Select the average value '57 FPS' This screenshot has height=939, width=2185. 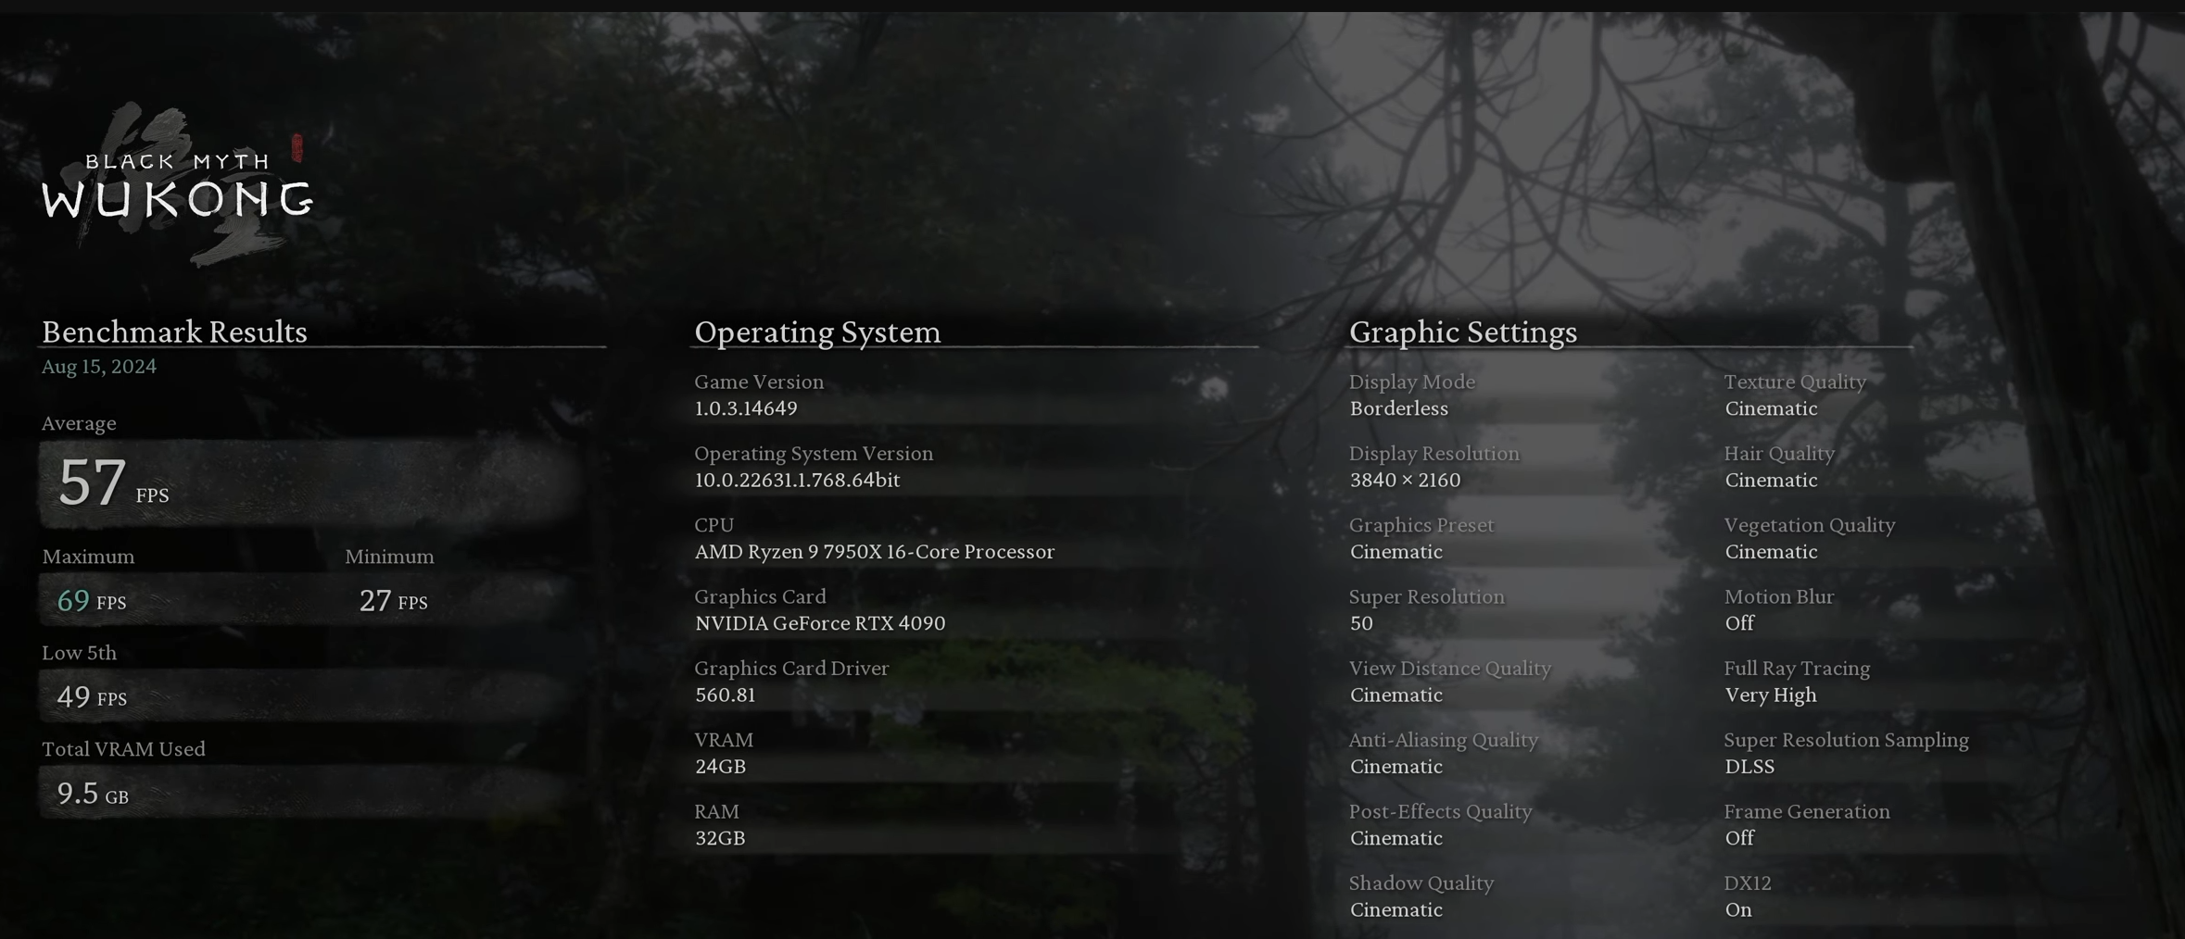point(113,482)
